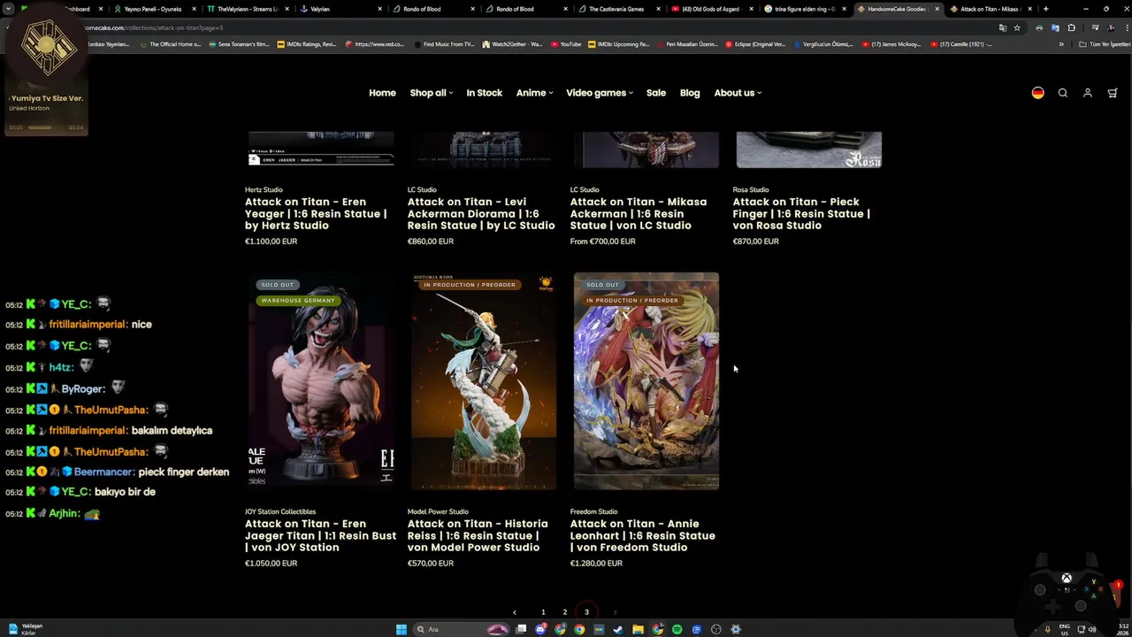Open Pieck Finger Rosa Studio statue link

pos(801,213)
